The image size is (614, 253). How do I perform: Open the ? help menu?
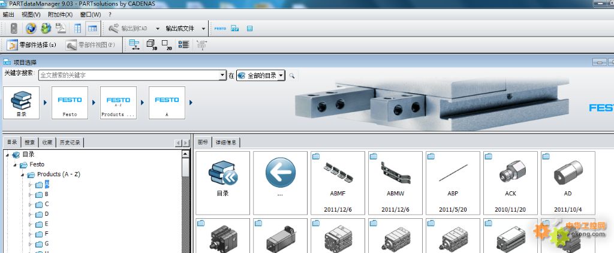click(110, 14)
